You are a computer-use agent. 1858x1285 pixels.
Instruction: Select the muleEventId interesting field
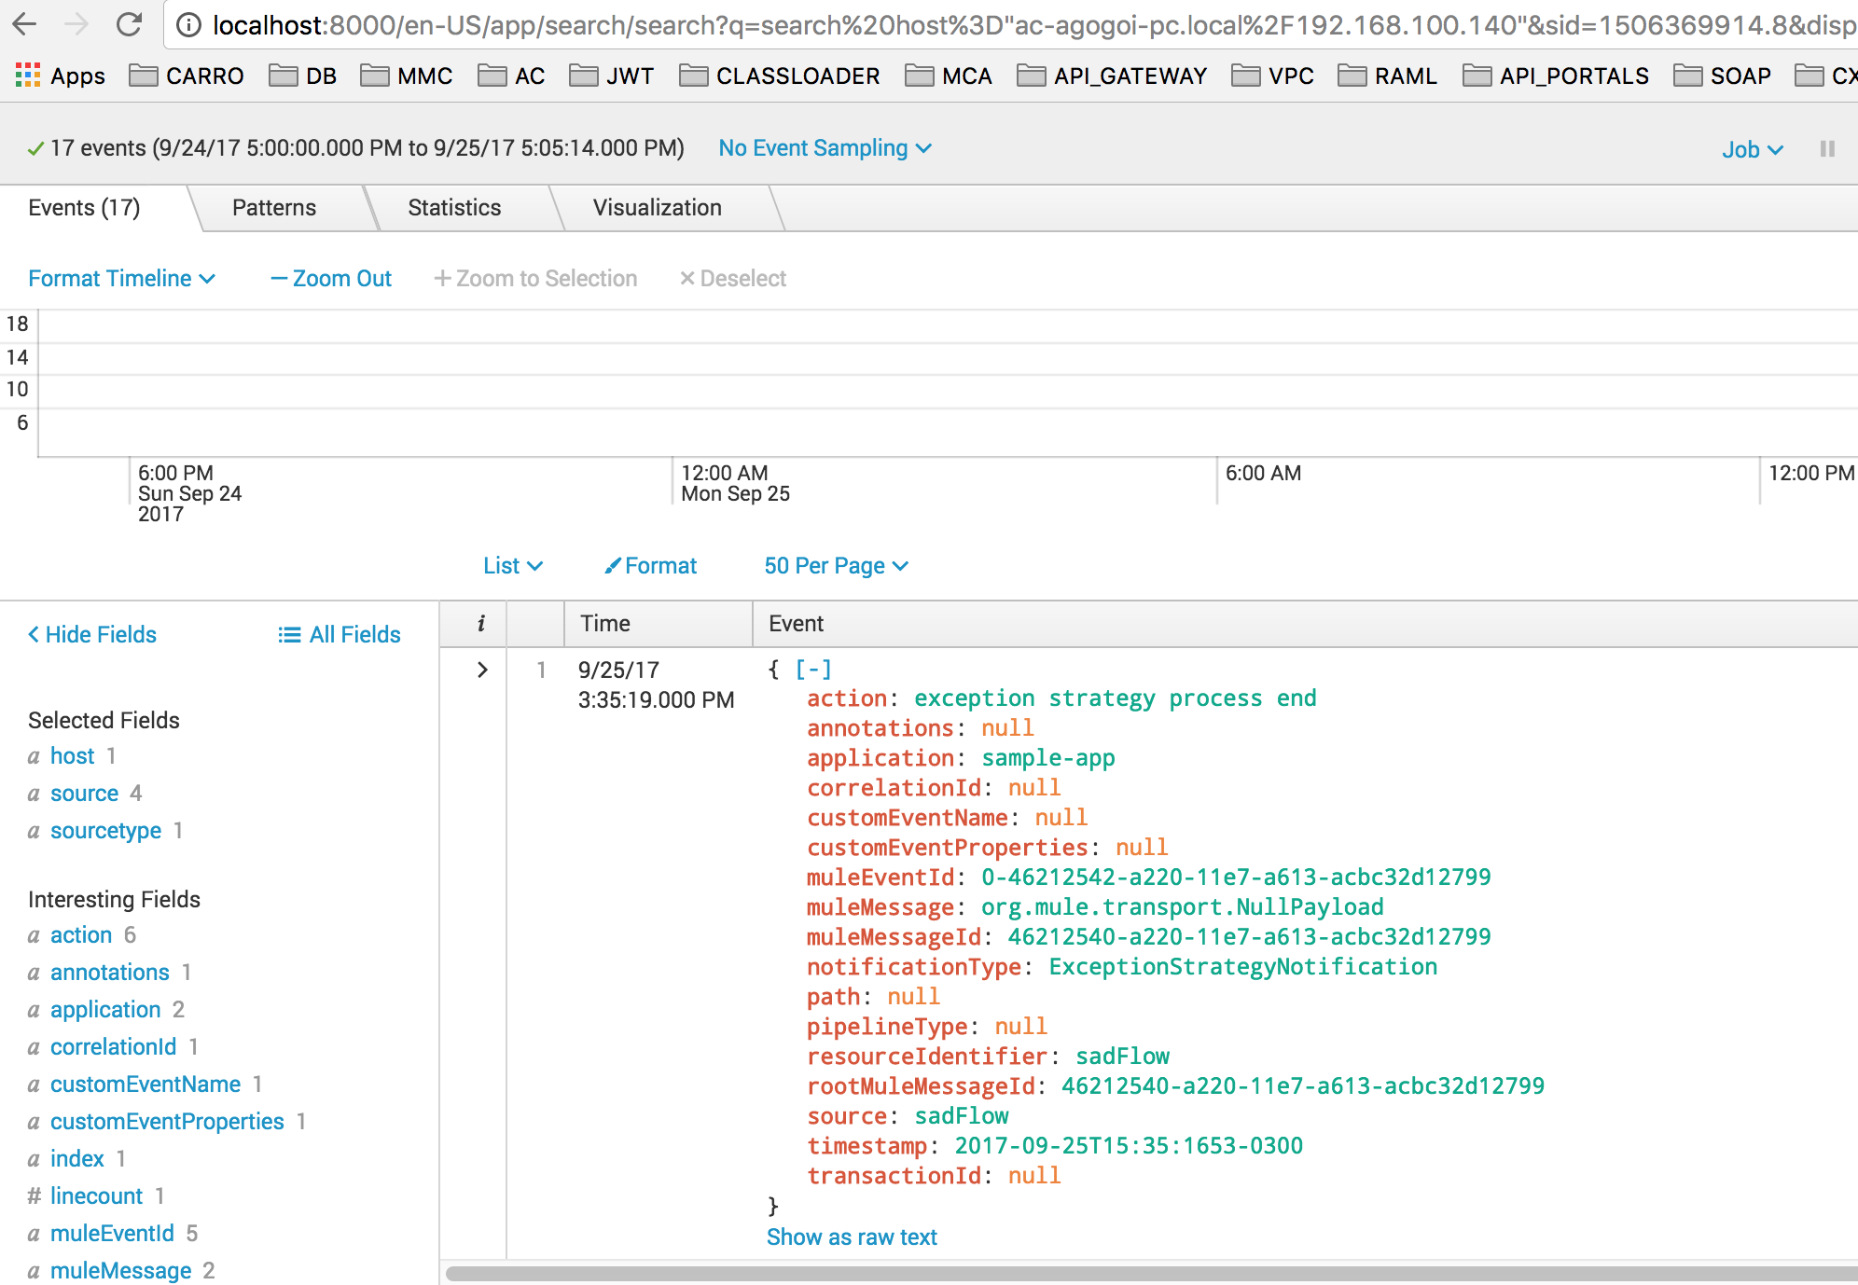click(112, 1234)
